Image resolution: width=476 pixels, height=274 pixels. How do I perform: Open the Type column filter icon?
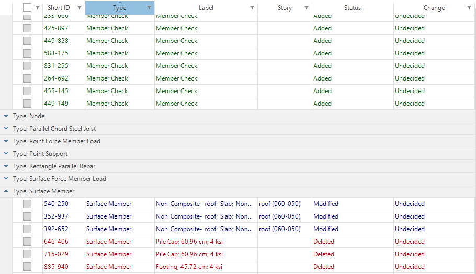tap(149, 8)
